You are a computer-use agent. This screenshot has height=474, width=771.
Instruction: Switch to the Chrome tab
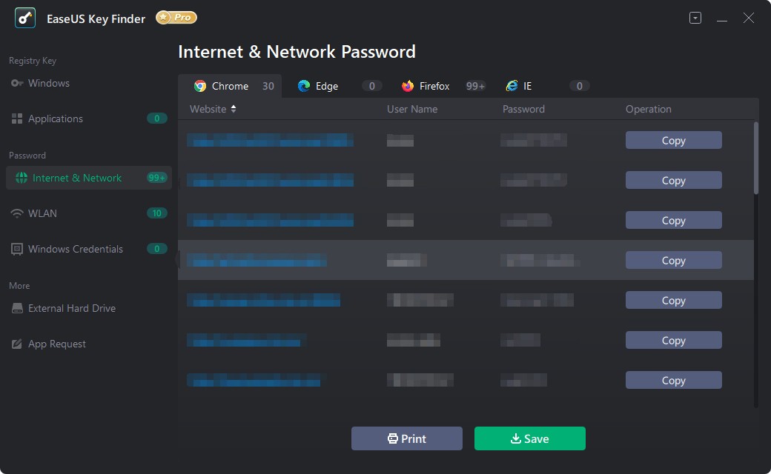(230, 86)
